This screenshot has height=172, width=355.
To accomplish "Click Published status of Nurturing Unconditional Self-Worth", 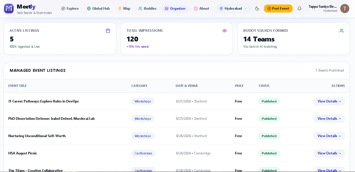I will (269, 136).
